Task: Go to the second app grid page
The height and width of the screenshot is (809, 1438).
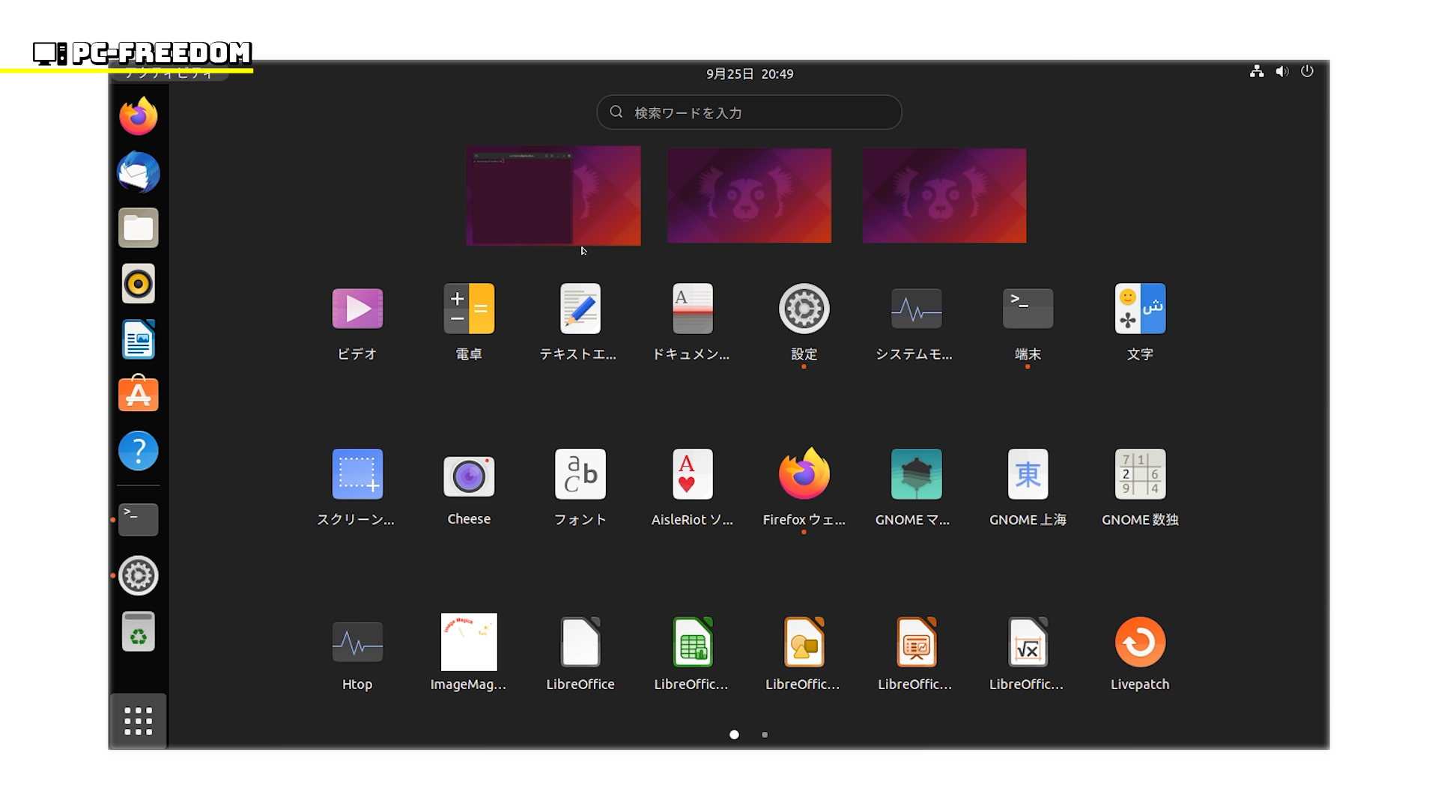Action: coord(764,735)
